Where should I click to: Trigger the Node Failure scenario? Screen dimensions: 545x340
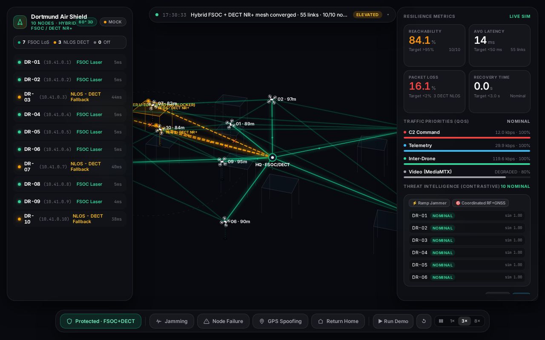223,321
